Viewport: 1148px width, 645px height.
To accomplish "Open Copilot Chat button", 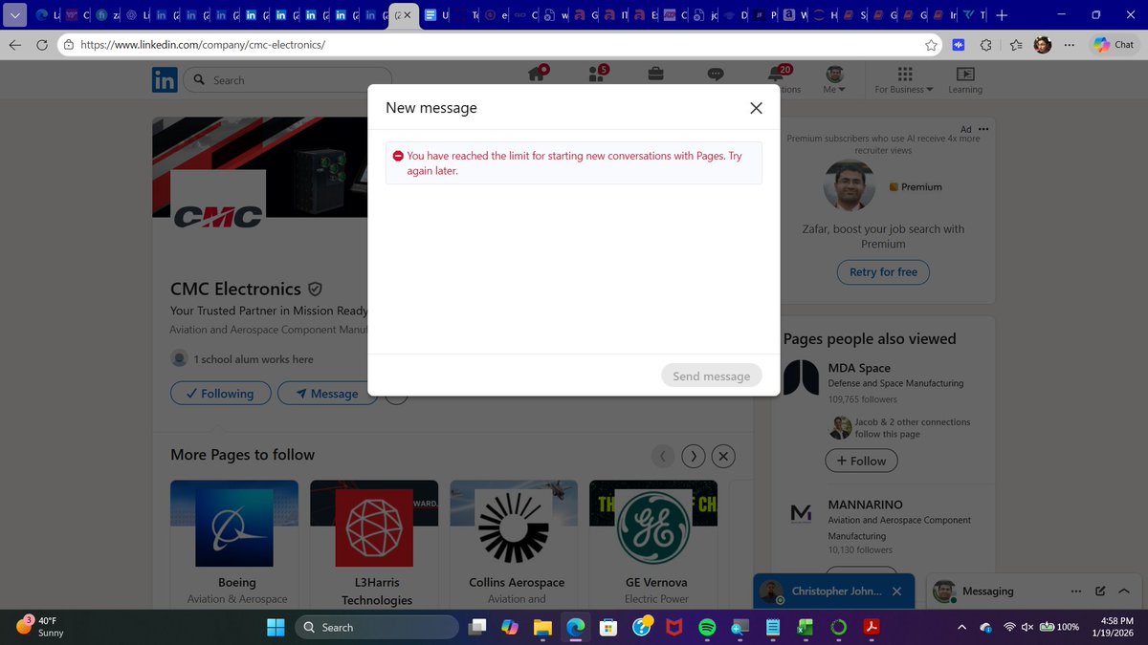I will 1115,45.
